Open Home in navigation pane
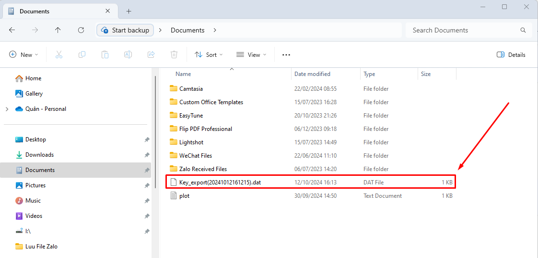538x258 pixels. point(33,78)
